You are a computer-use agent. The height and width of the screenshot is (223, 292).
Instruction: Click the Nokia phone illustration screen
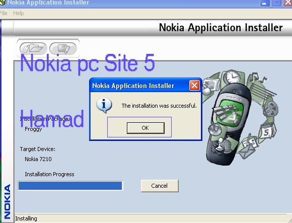pyautogui.click(x=231, y=111)
